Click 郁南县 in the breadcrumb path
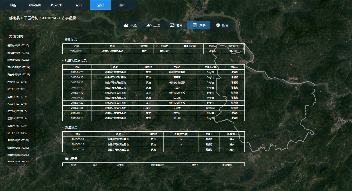 click(14, 18)
